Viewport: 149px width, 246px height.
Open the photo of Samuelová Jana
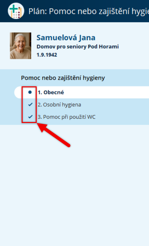pyautogui.click(x=21, y=46)
